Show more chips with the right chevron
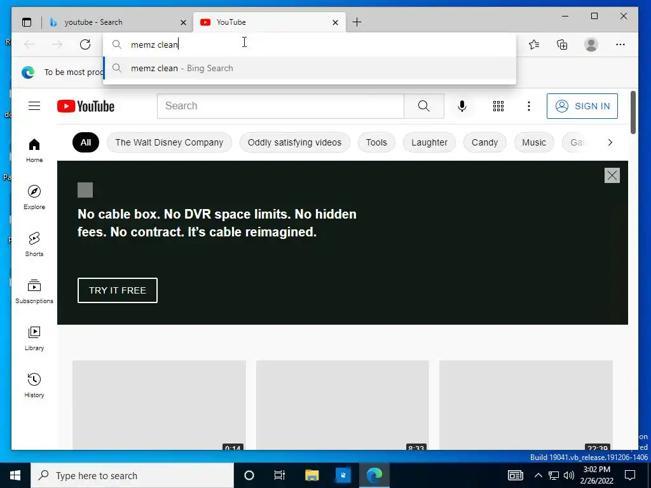The image size is (651, 488). click(610, 142)
